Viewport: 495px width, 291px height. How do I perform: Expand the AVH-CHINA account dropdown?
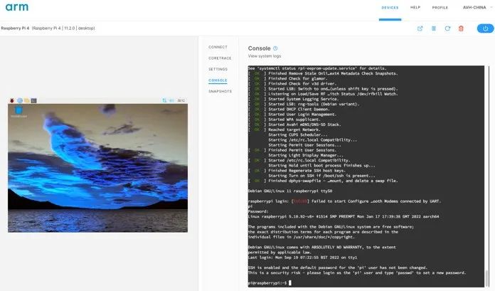point(477,7)
